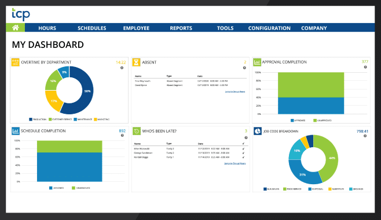Click the 14:22 overtime total
Screen dimensions: 381x220
(x=121, y=62)
